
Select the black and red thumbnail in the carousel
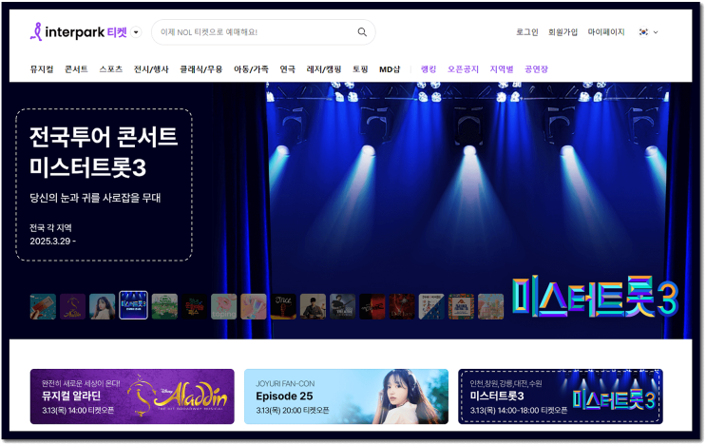click(x=372, y=306)
